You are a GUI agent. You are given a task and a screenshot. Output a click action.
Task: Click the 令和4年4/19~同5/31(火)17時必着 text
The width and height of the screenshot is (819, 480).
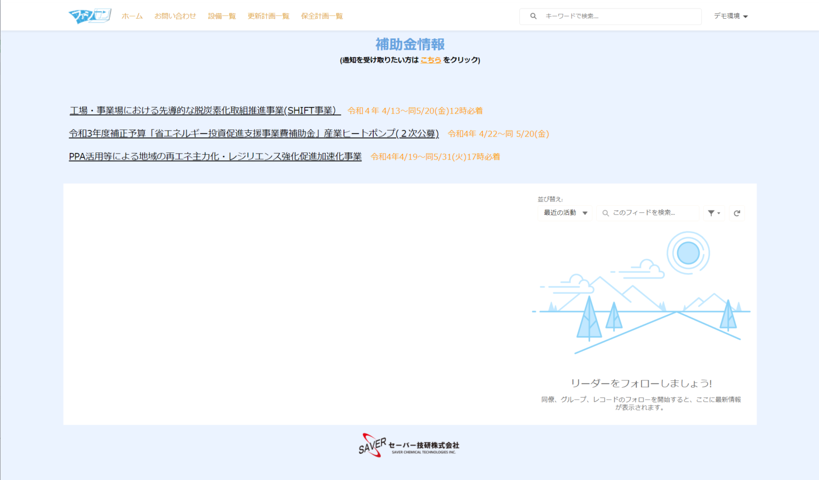[x=435, y=157]
